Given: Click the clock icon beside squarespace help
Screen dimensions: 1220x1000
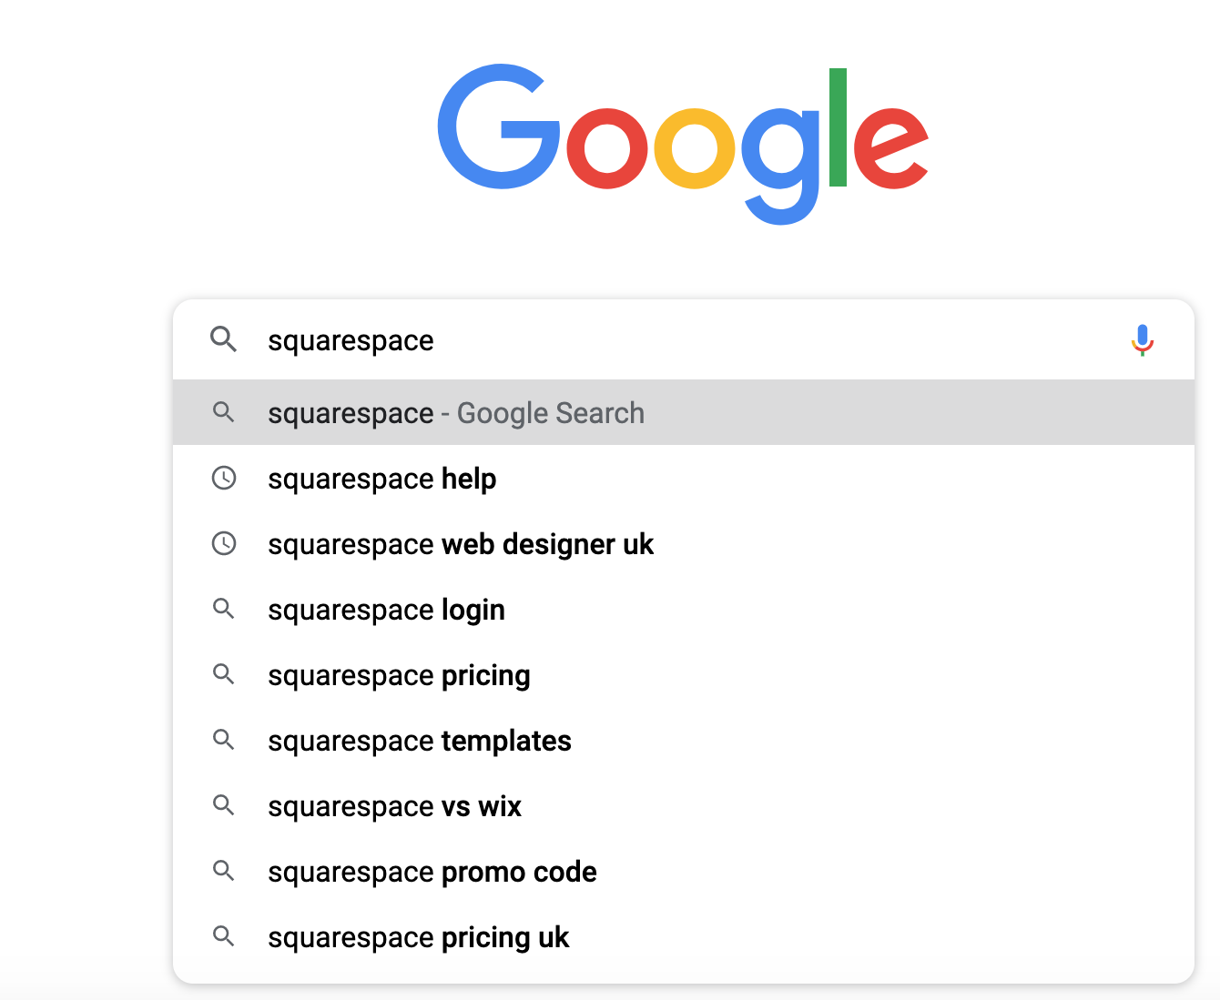Looking at the screenshot, I should pyautogui.click(x=224, y=478).
